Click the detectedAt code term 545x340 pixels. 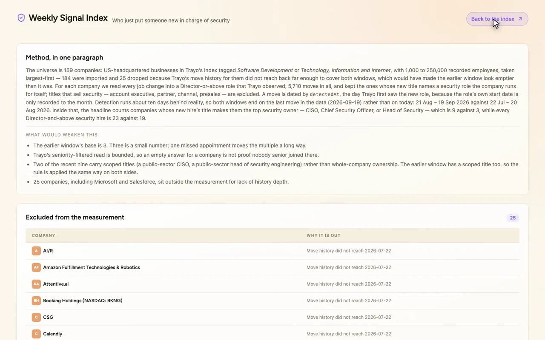tap(324, 94)
